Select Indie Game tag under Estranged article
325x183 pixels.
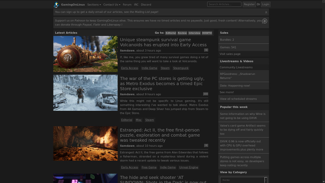(x=168, y=167)
